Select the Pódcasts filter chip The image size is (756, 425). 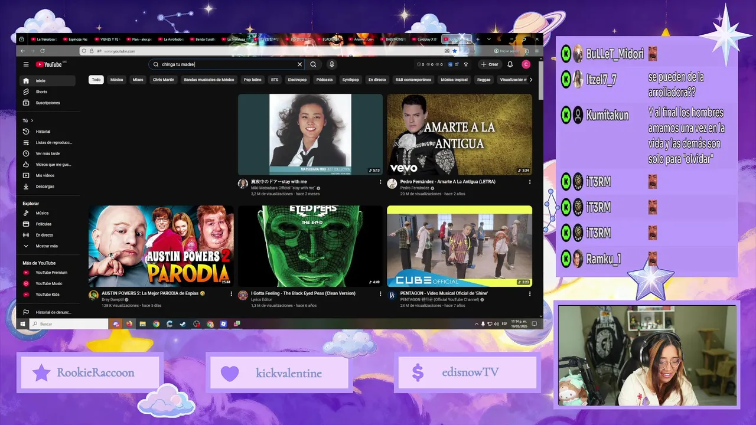(x=324, y=80)
